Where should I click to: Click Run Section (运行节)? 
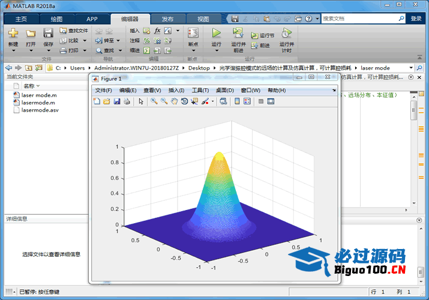[262, 35]
